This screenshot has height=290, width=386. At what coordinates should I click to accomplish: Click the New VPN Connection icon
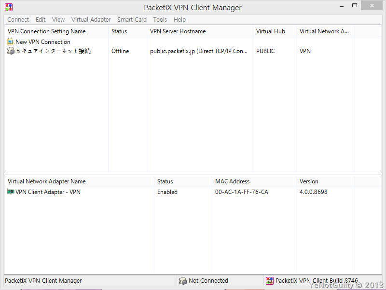(x=10, y=41)
